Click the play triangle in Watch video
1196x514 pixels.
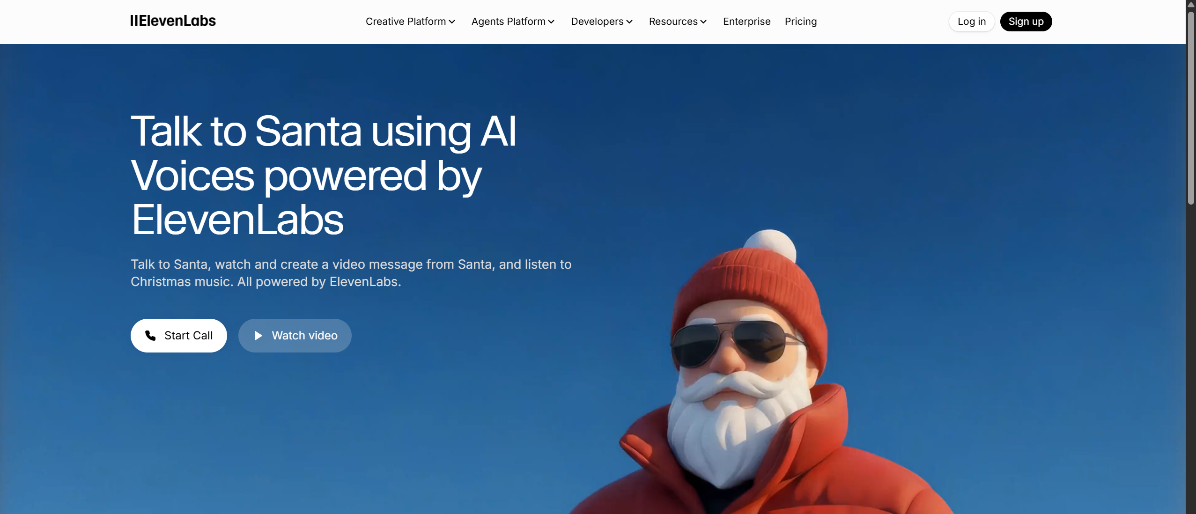click(x=258, y=335)
